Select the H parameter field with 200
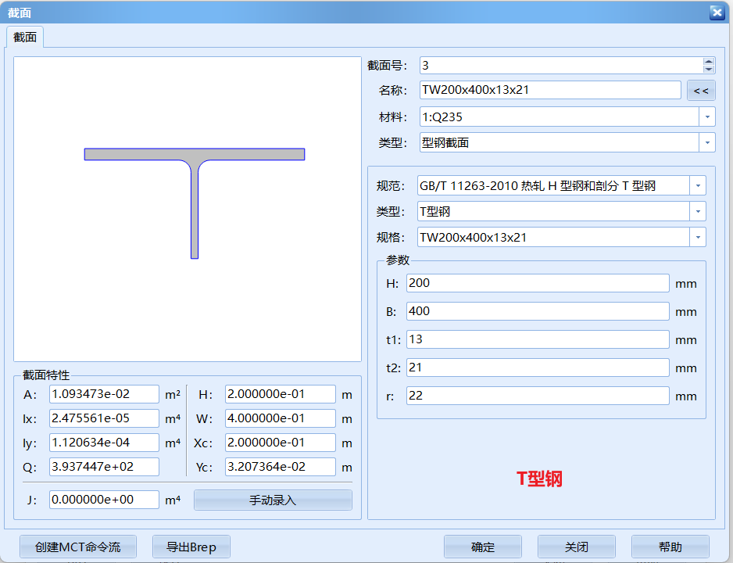Image resolution: width=733 pixels, height=563 pixels. point(538,283)
